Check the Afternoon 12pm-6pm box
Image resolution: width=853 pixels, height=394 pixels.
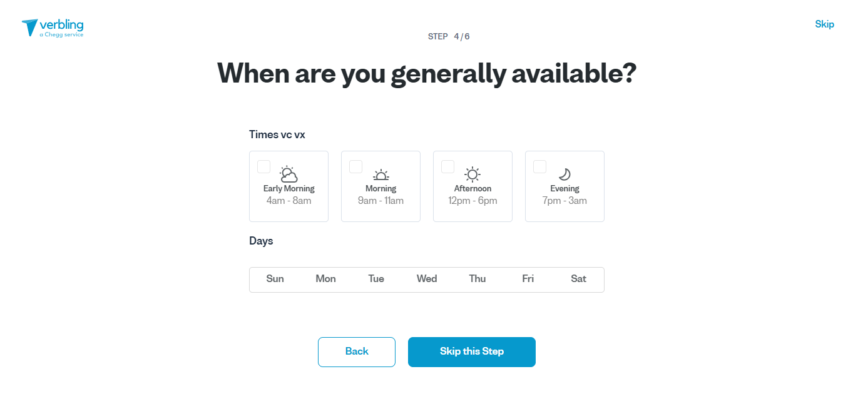[x=447, y=166]
